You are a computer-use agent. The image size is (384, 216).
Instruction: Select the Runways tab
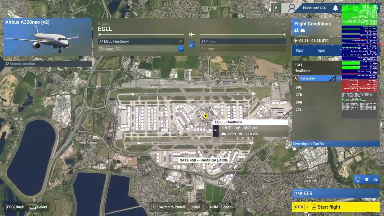(x=317, y=78)
